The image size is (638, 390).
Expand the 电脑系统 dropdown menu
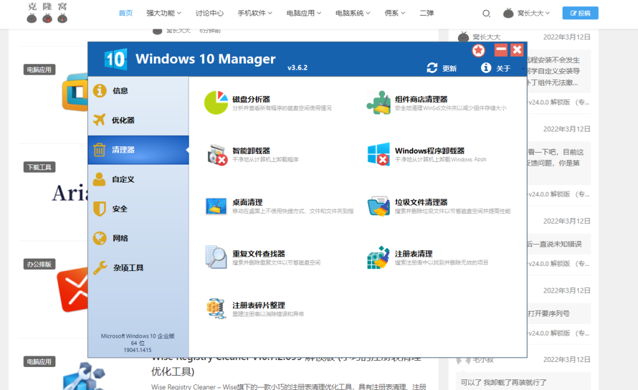pos(353,13)
